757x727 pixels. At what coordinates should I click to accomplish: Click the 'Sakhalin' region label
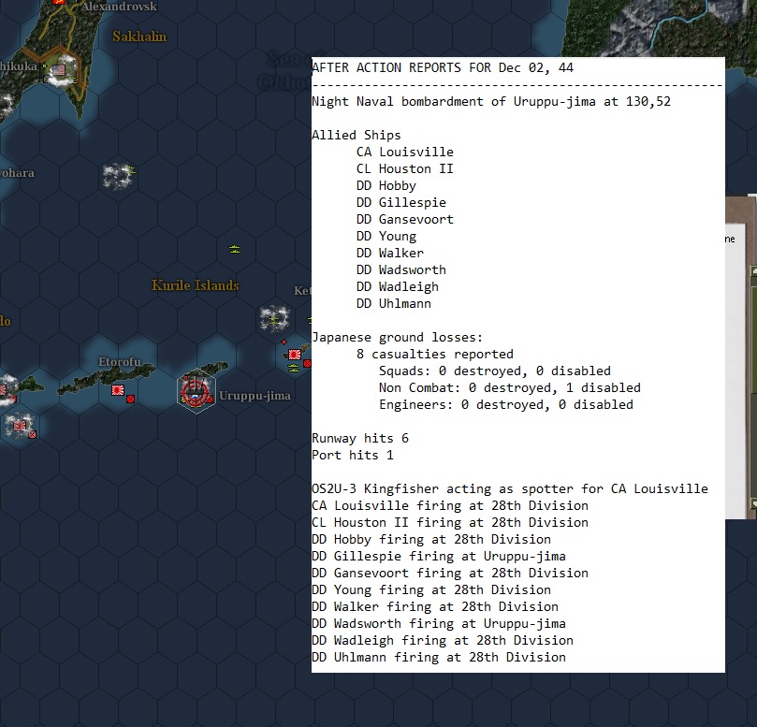point(139,36)
